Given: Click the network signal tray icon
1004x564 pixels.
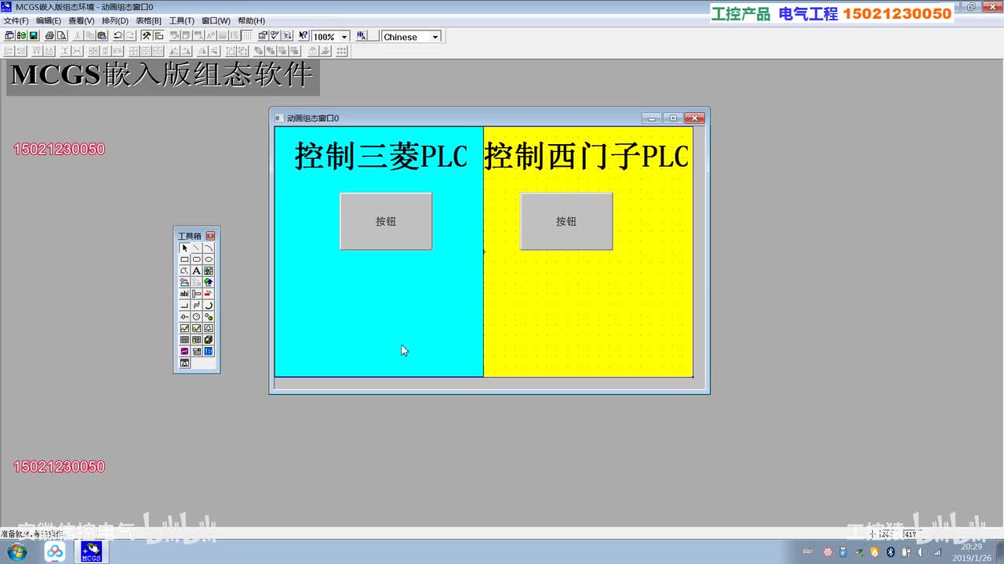Looking at the screenshot, I should pyautogui.click(x=937, y=552).
